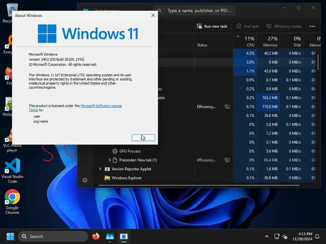Image resolution: width=326 pixels, height=244 pixels.
Task: Close the About Windows dialog
Action: pos(153,15)
